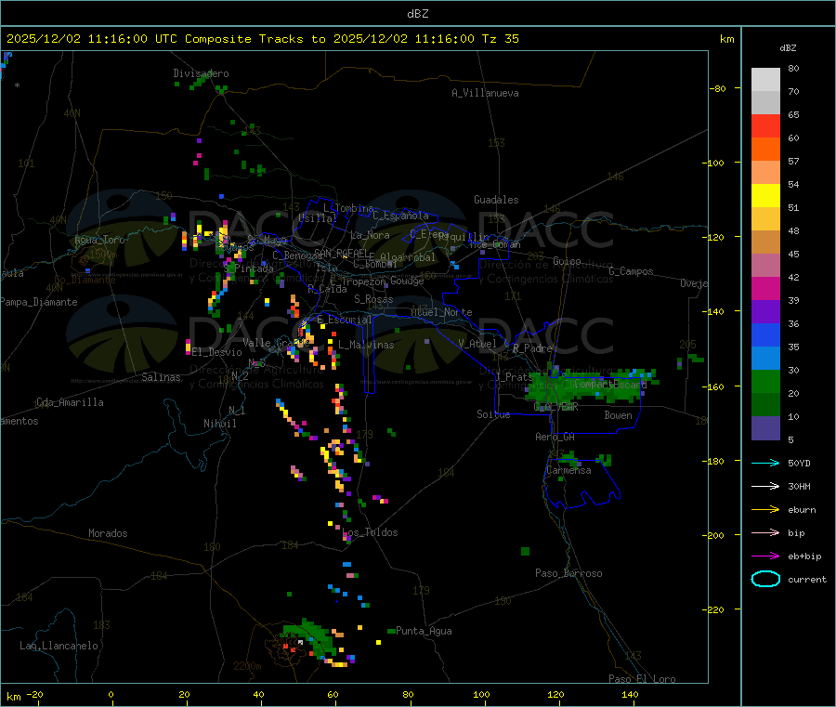Click the A_Villanueva map label

pos(485,93)
